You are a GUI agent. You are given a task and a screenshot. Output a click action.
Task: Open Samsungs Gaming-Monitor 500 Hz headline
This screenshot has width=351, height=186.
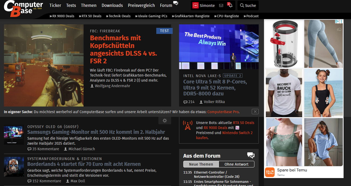tap(96, 132)
